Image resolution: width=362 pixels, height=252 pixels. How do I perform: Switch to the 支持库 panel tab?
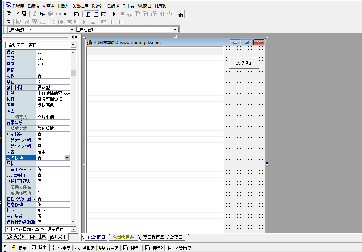[17, 237]
